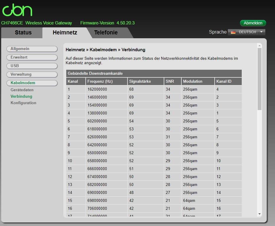Open the Erweitert sidebar section
This screenshot has width=275, height=226.
32,57
